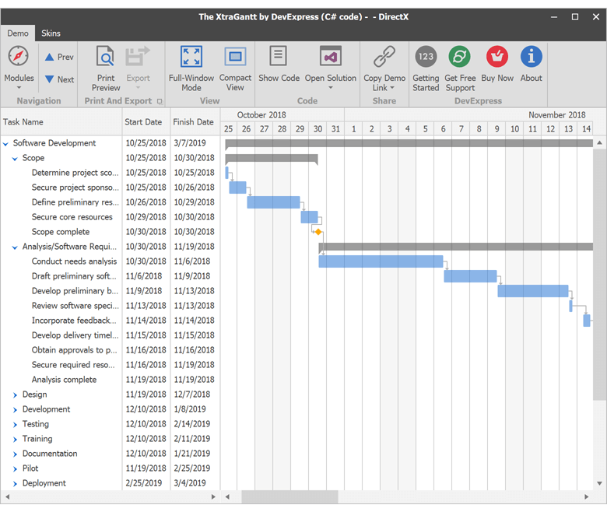Sort by Finish Date column header
Viewport: 607px width, 512px height.
(195, 122)
